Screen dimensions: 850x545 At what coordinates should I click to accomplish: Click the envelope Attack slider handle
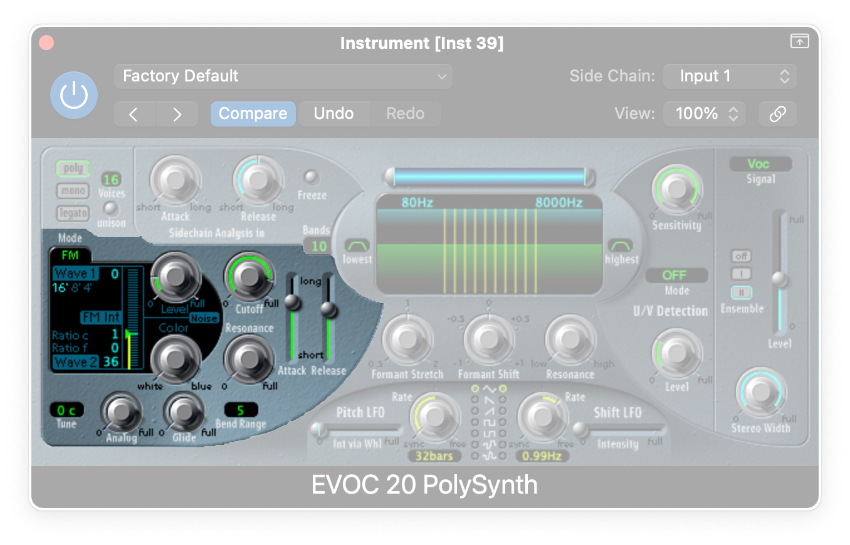pos(292,302)
